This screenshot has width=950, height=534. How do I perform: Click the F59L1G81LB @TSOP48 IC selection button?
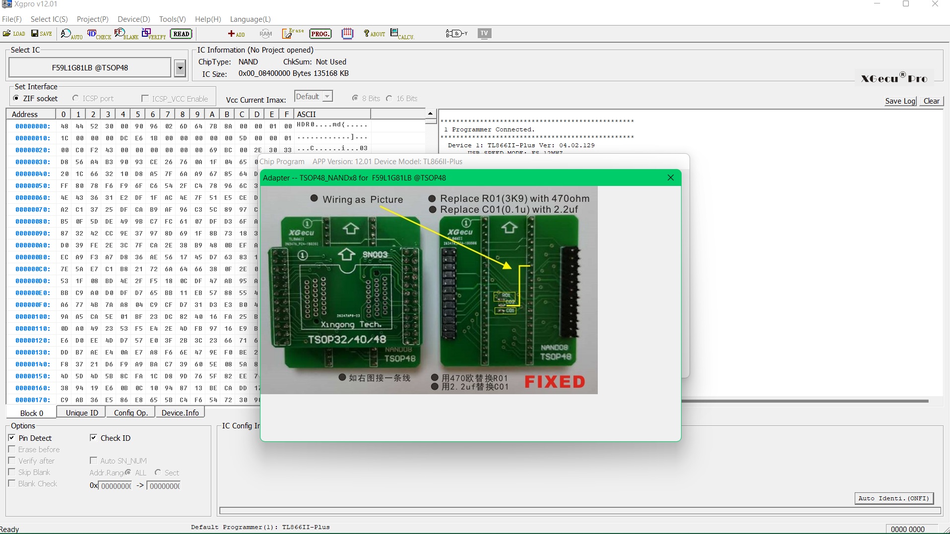pos(90,68)
